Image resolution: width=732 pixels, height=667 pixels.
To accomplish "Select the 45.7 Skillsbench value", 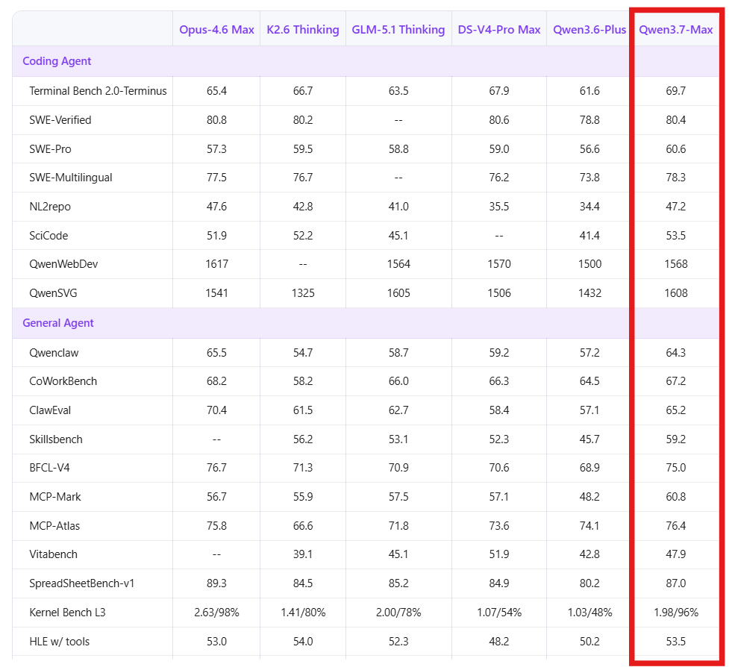I will click(x=589, y=439).
